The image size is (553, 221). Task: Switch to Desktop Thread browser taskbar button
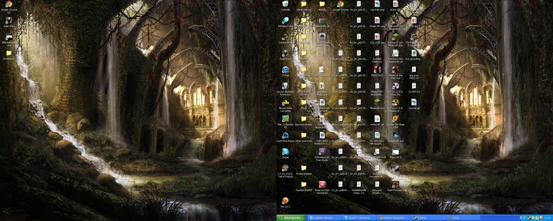tap(394, 218)
